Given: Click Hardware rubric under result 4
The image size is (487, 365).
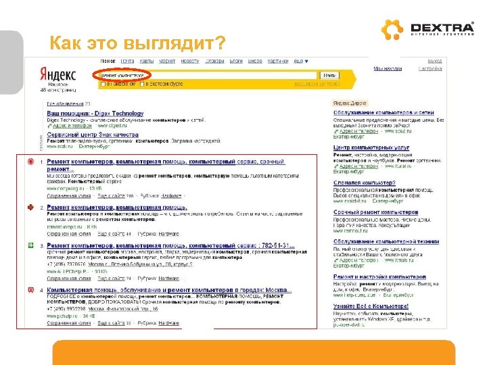Looking at the screenshot, I should coord(168,323).
